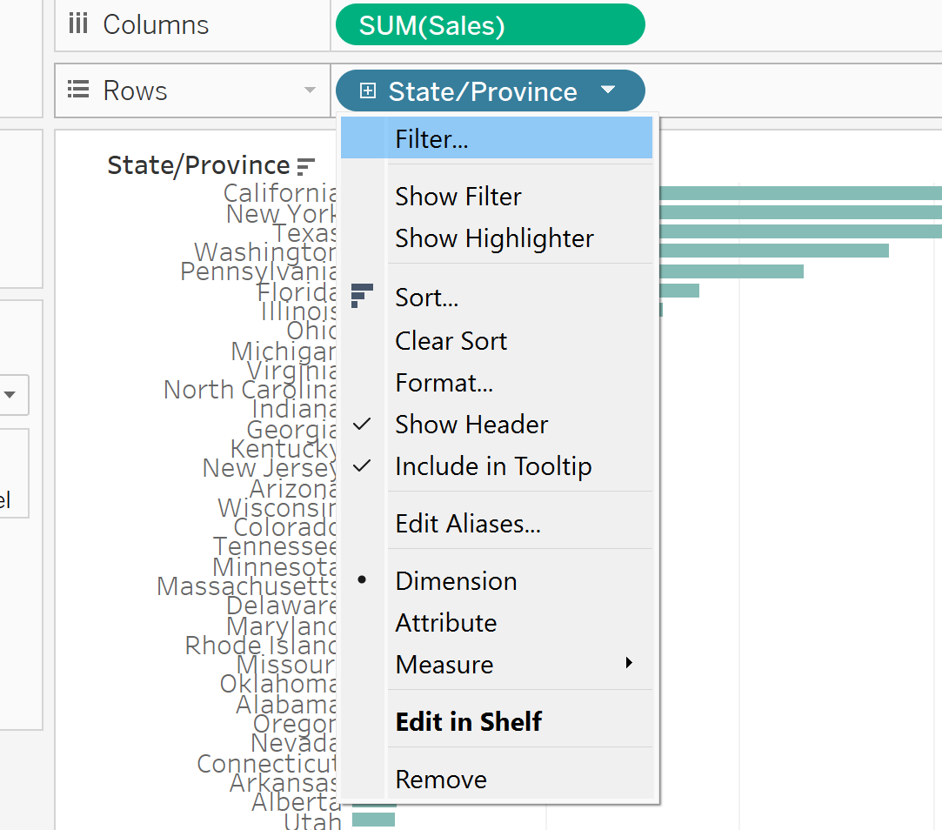
Task: Click Show Highlighter menu option
Action: pyautogui.click(x=494, y=238)
